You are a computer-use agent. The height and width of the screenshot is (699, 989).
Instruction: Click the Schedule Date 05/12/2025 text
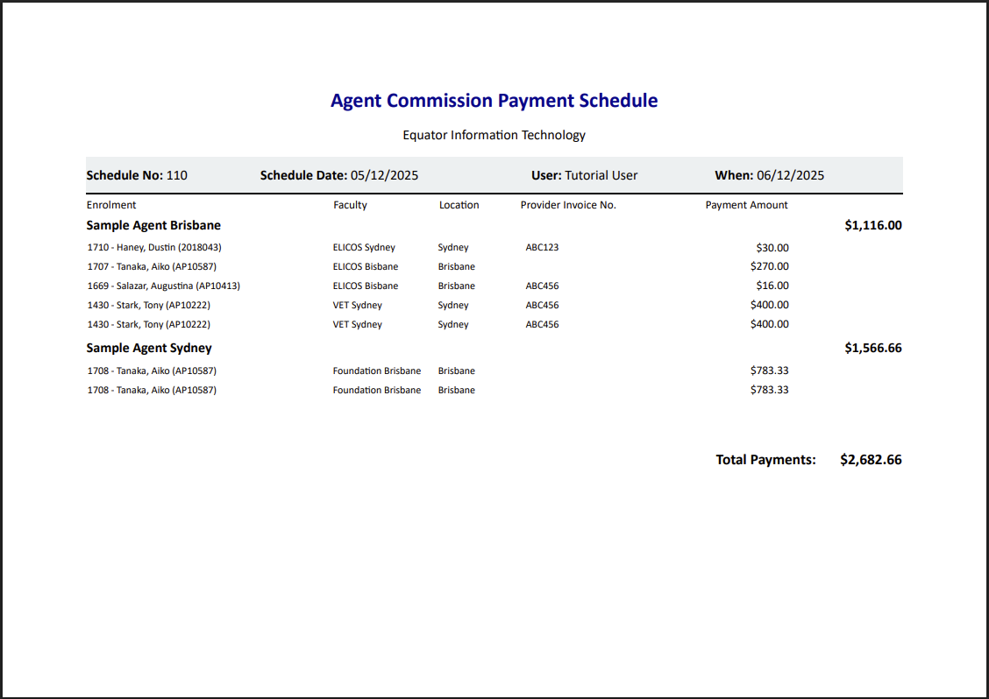click(x=339, y=175)
